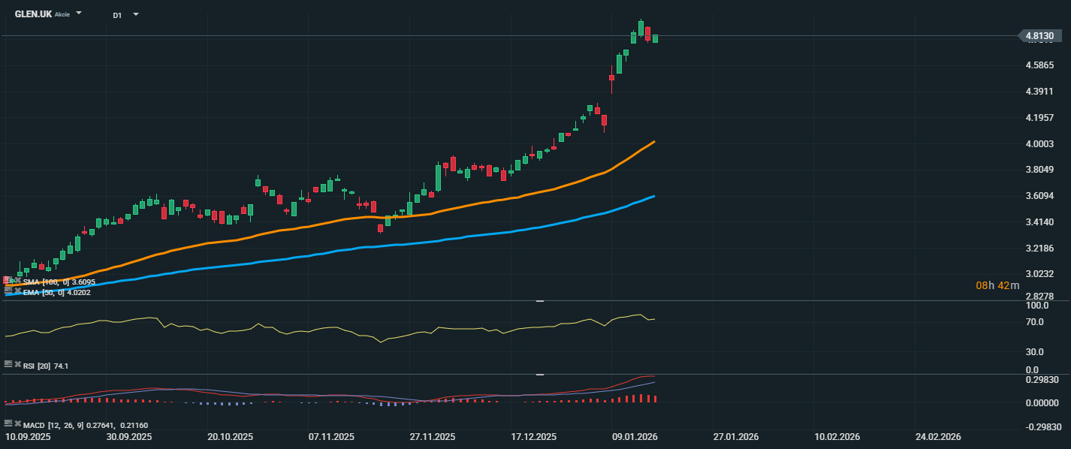This screenshot has width=1071, height=449.
Task: Click the D1 timeframe label
Action: coord(118,15)
